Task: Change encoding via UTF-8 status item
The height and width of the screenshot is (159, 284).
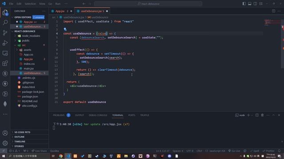Action: point(190,151)
